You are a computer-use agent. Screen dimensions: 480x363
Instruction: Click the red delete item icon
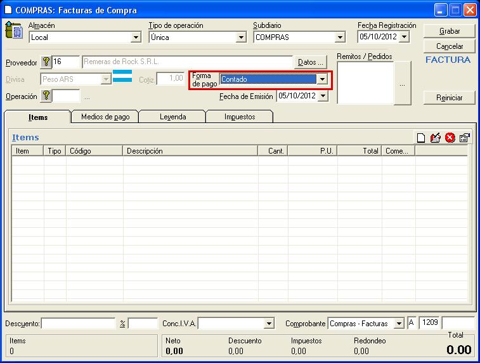pos(450,138)
